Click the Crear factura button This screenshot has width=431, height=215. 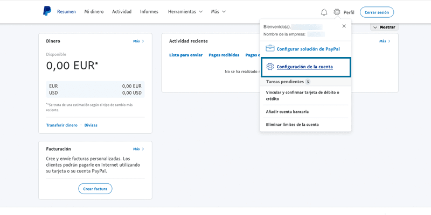pyautogui.click(x=95, y=189)
